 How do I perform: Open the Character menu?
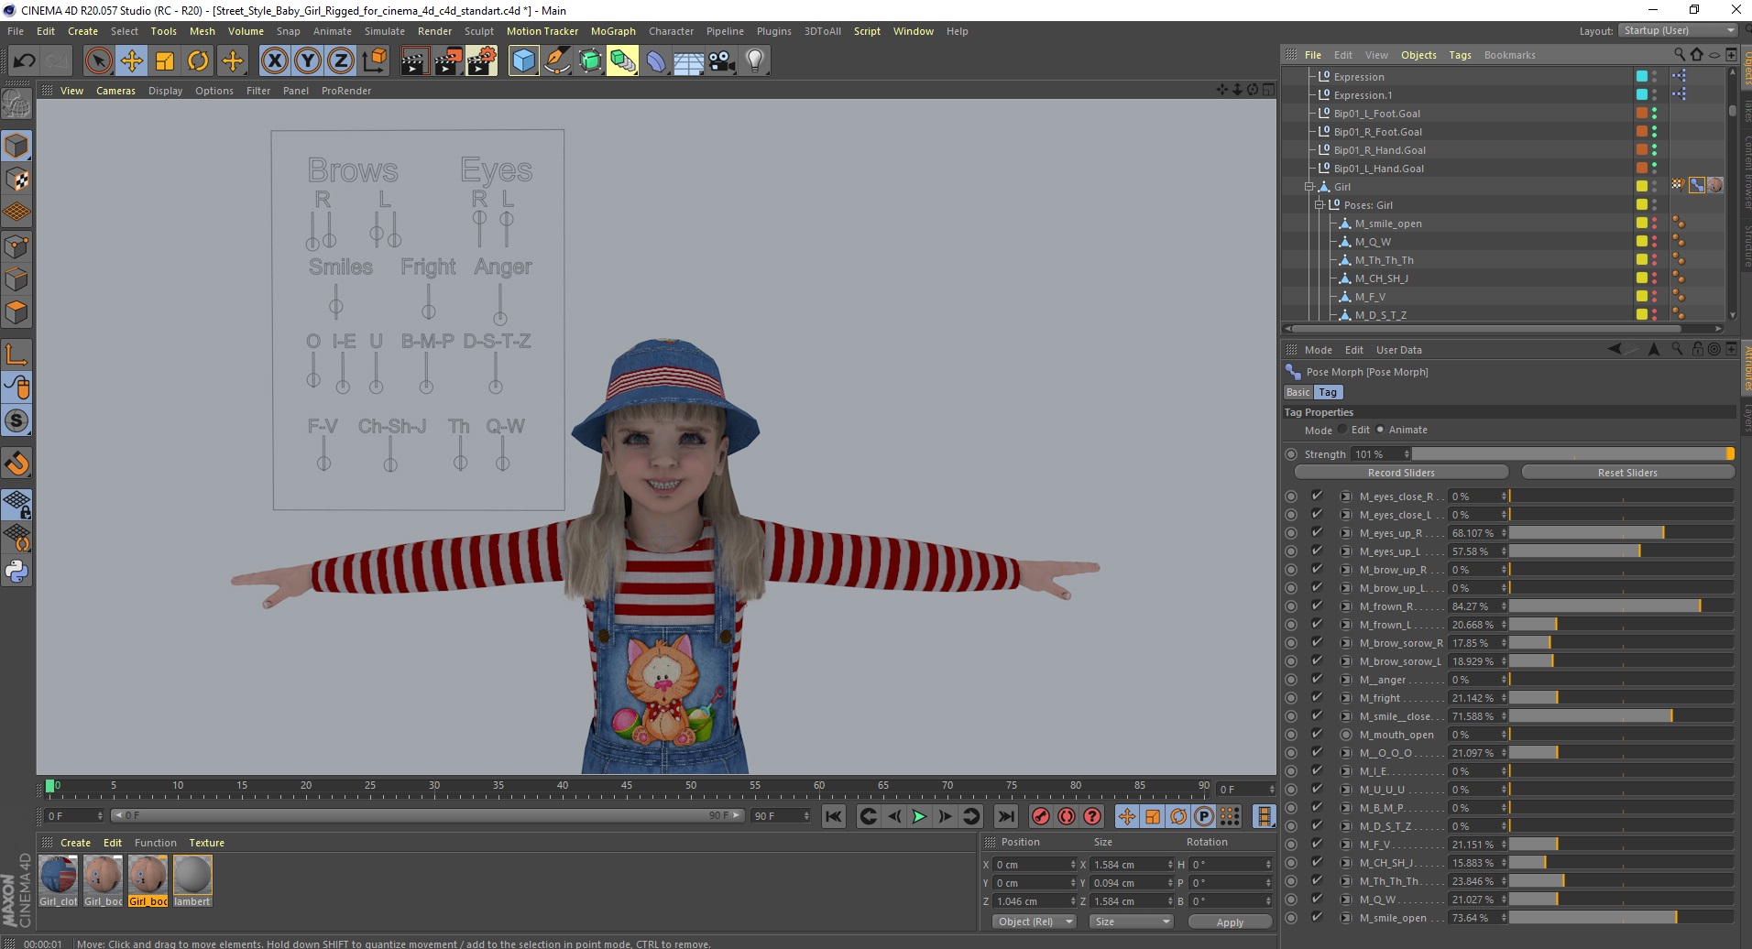pos(671,31)
